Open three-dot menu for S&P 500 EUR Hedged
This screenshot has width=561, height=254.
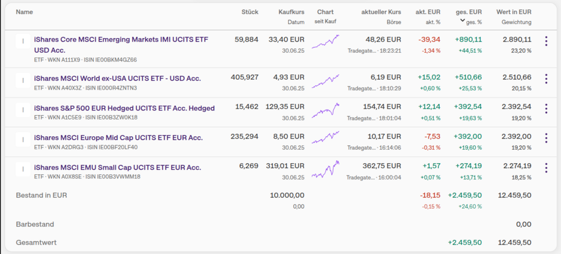point(546,108)
